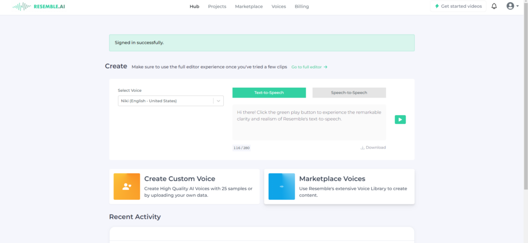528x243 pixels.
Task: Switch to Speech-to-Speech mode
Action: coord(349,92)
